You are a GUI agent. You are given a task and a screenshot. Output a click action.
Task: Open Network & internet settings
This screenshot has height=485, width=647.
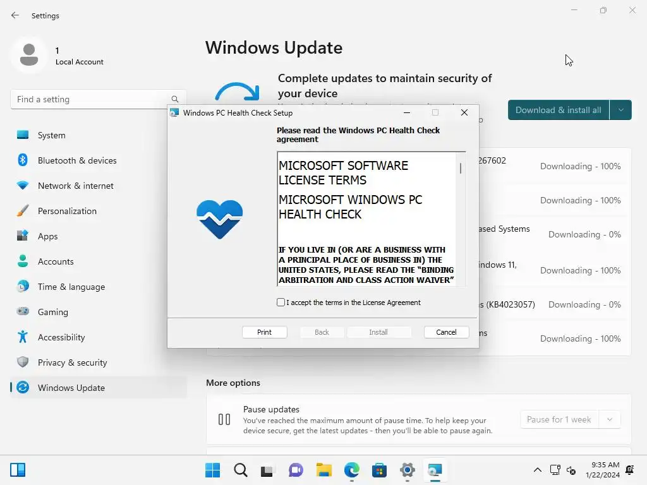coord(98,186)
